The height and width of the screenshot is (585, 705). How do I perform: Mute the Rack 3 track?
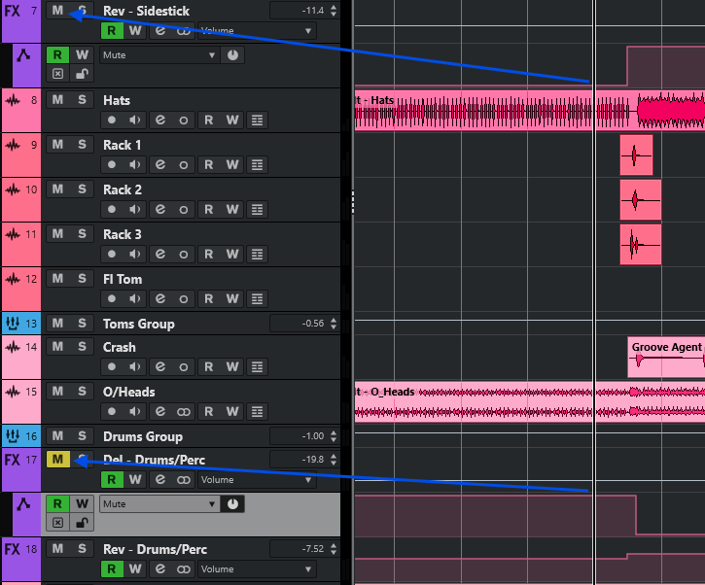(57, 233)
